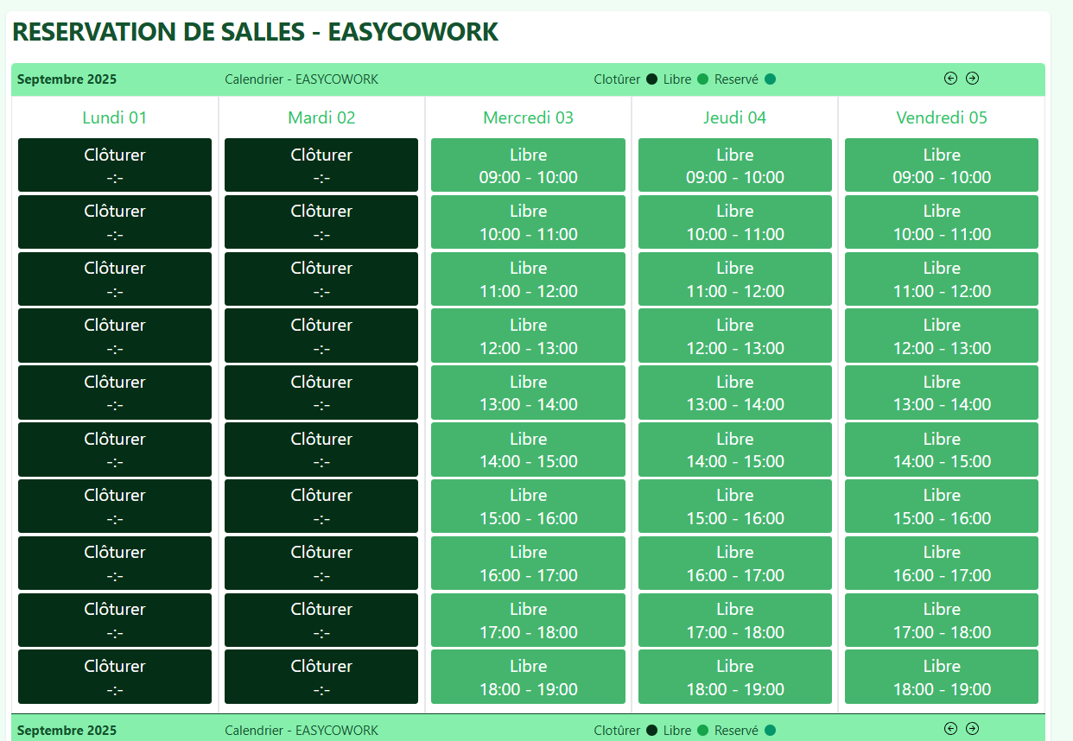
Task: Click Septembre 2025 in the lower header bar
Action: point(67,731)
